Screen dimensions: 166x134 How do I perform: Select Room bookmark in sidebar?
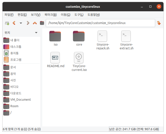[21, 106]
